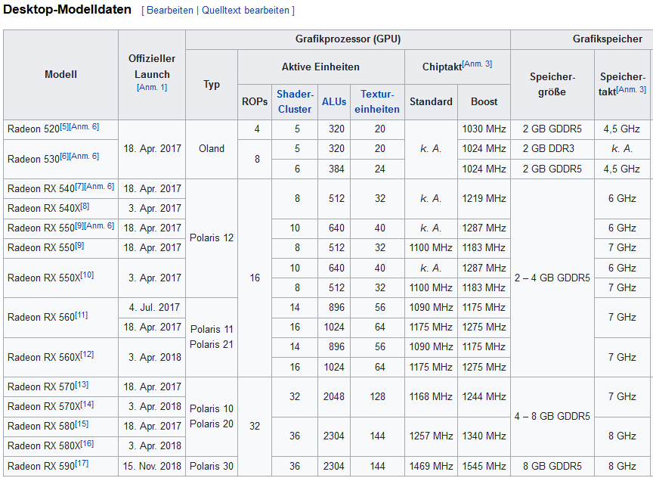Click the 2 – 4 GB GDDR5 cell

click(552, 278)
